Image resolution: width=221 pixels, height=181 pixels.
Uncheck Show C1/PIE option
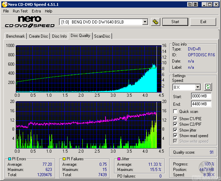(175, 119)
